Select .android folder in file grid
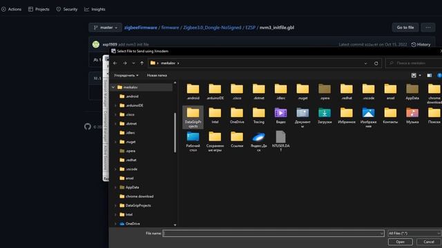 coord(193,92)
